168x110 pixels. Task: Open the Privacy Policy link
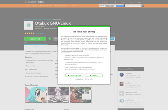89,79
